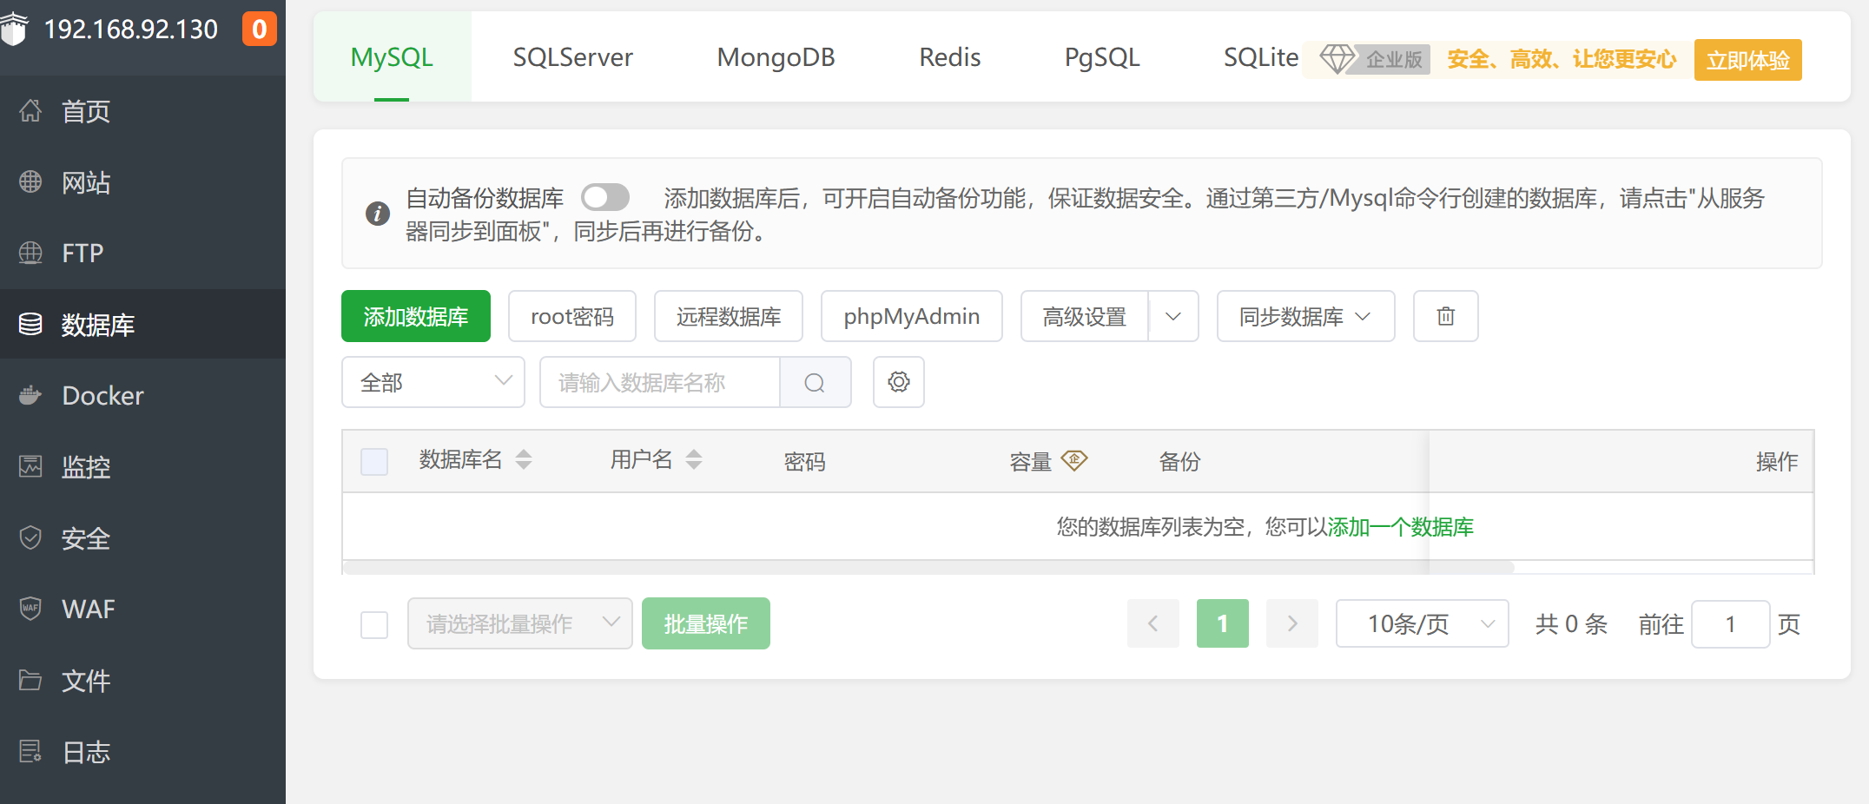Click the notification badge showing 0
Viewport: 1869px width, 804px height.
click(x=259, y=30)
